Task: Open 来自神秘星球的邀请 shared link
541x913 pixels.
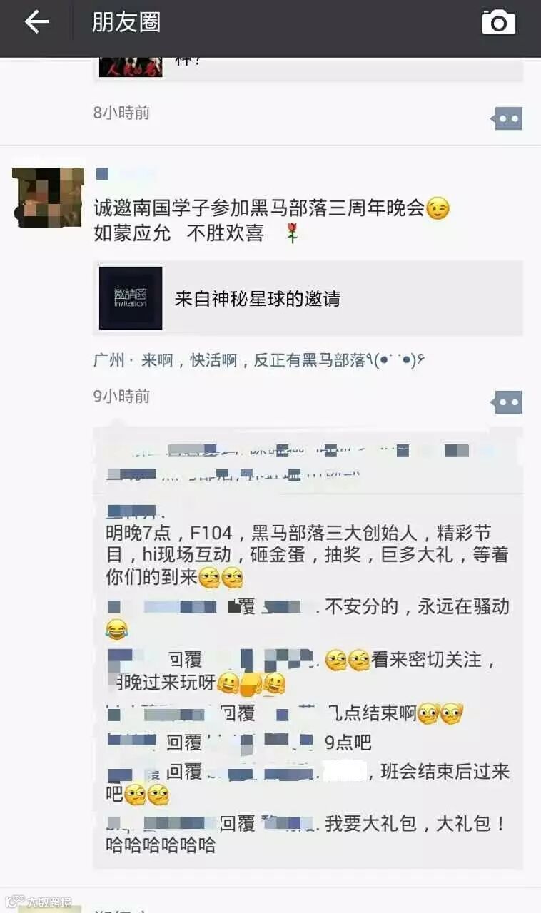Action: point(308,298)
